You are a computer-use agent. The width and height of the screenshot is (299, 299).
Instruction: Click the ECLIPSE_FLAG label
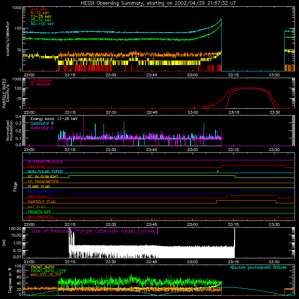coord(41,192)
